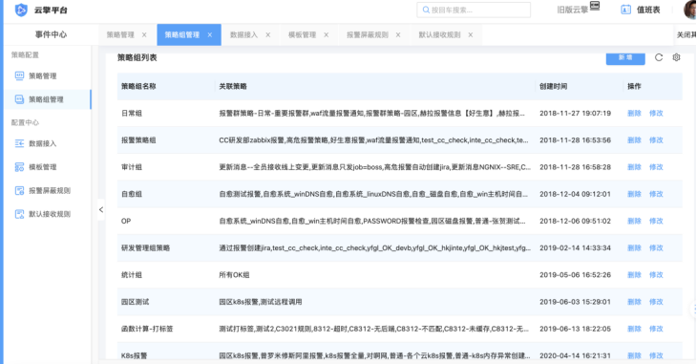Click the 策略组名称 column header
Screen dimensions: 697x364
[x=138, y=86]
